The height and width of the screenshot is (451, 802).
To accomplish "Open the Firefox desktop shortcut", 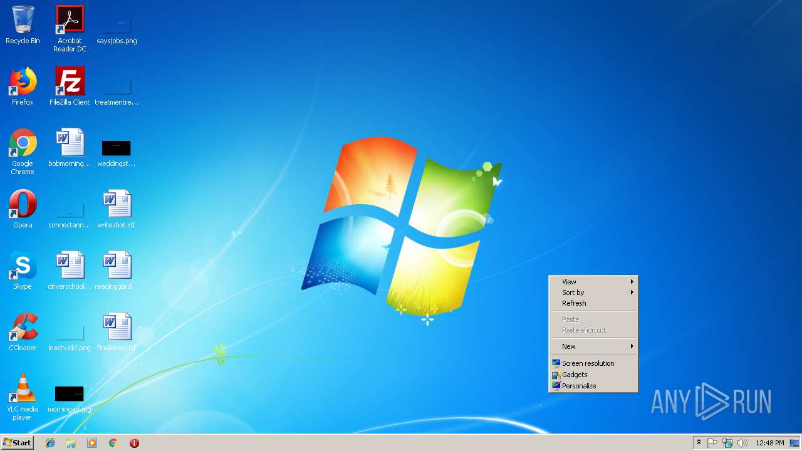I will pyautogui.click(x=23, y=86).
